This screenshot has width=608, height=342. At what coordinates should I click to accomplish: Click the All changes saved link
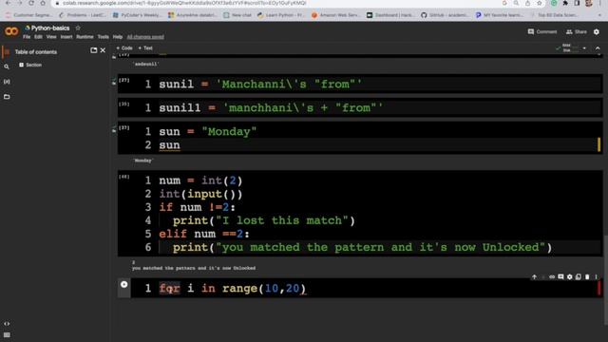point(145,37)
